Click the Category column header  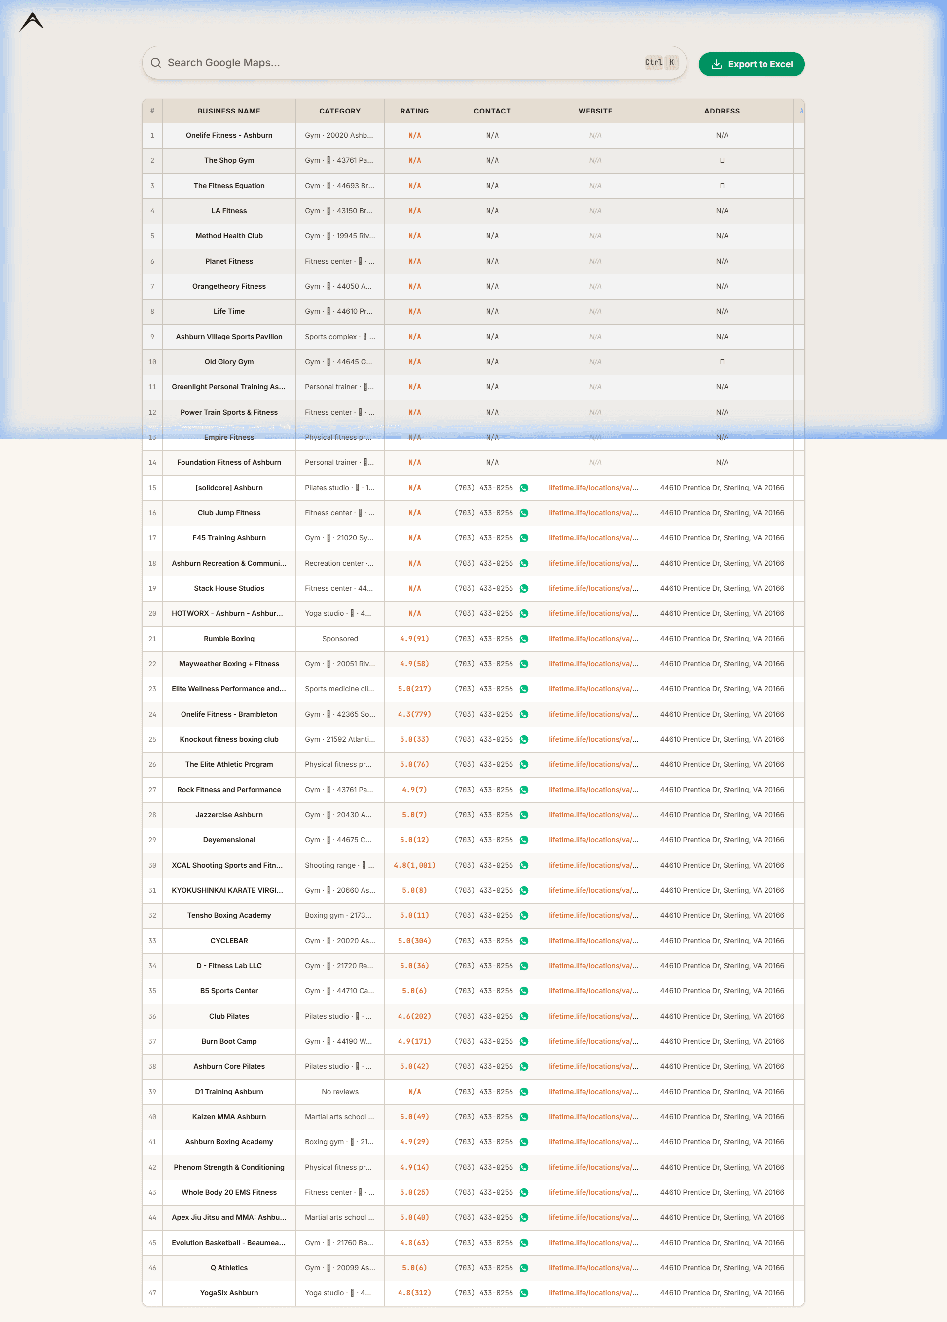[340, 111]
